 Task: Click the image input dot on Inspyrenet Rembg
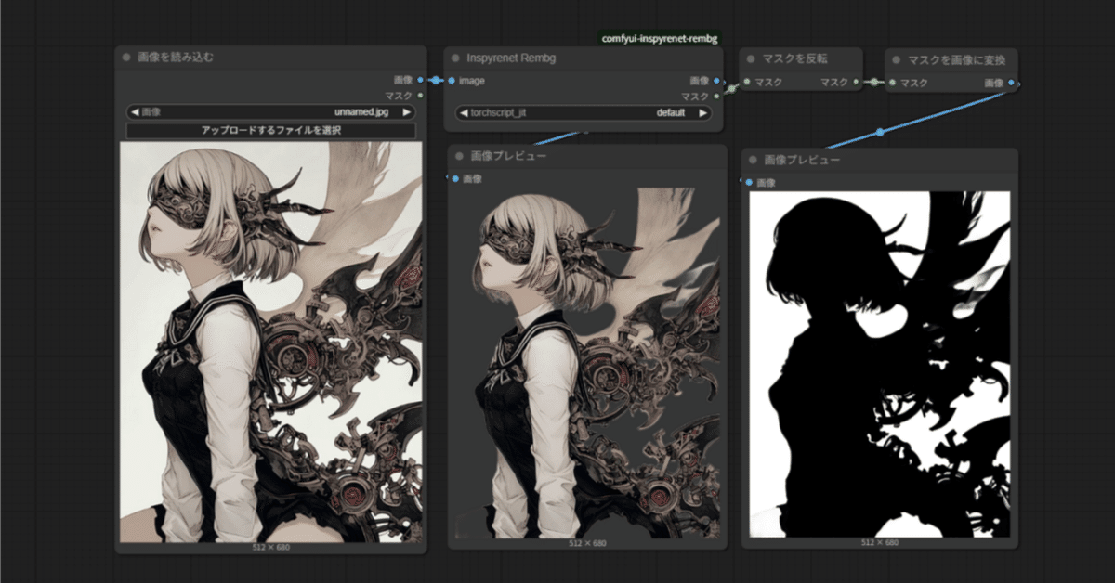453,81
